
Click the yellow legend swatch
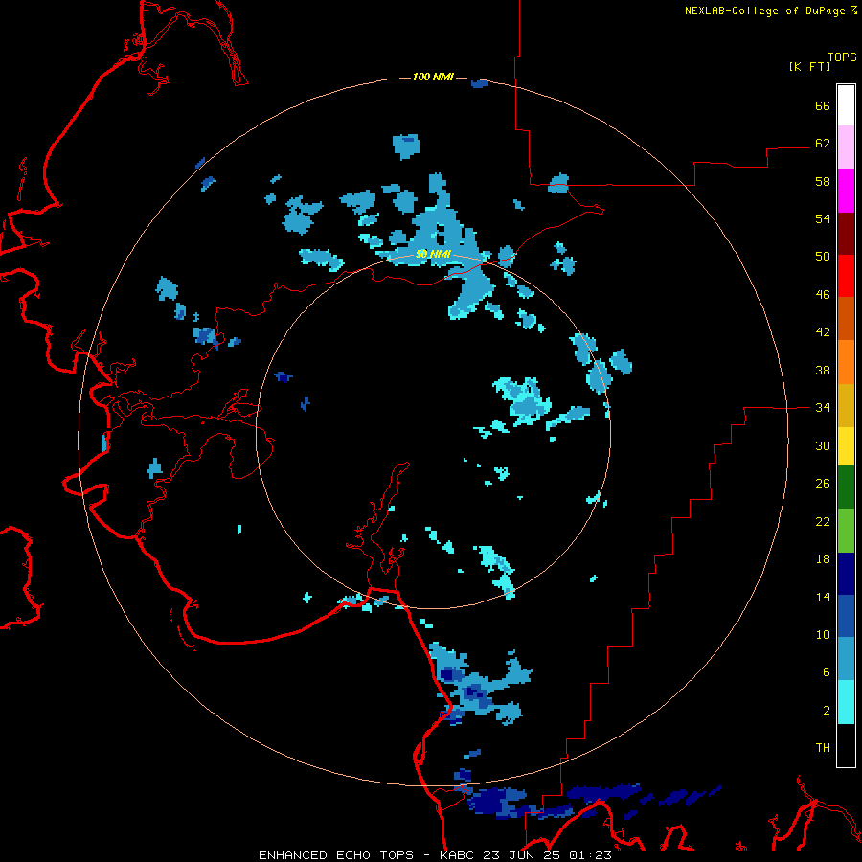click(x=846, y=446)
